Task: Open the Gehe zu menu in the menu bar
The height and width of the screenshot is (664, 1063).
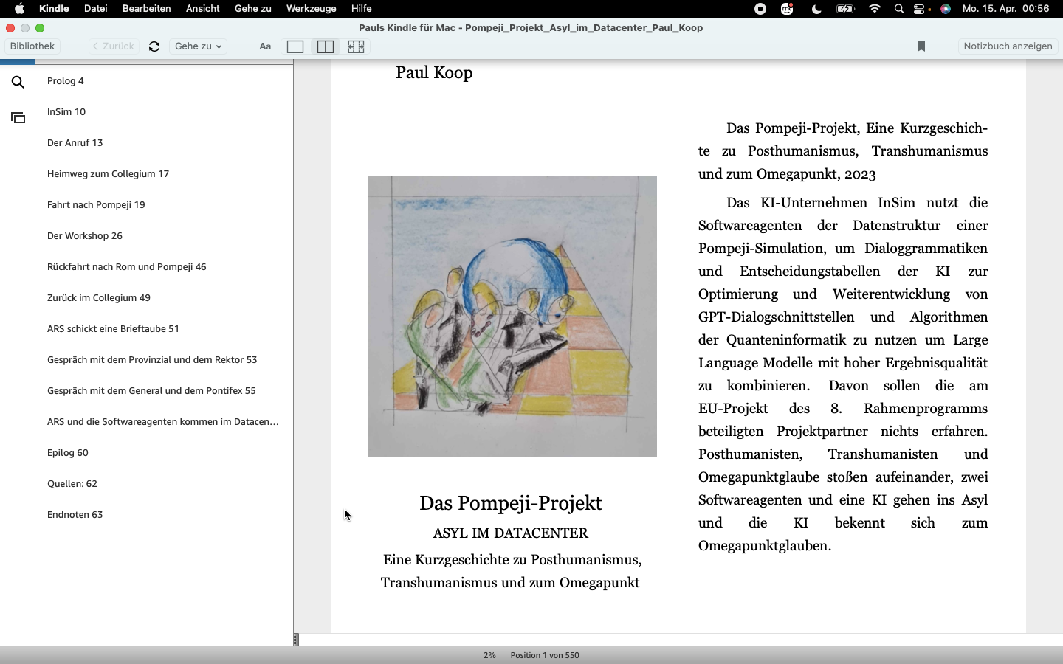Action: [253, 9]
